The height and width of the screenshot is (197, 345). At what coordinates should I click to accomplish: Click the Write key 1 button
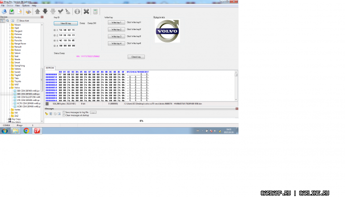[116, 23]
